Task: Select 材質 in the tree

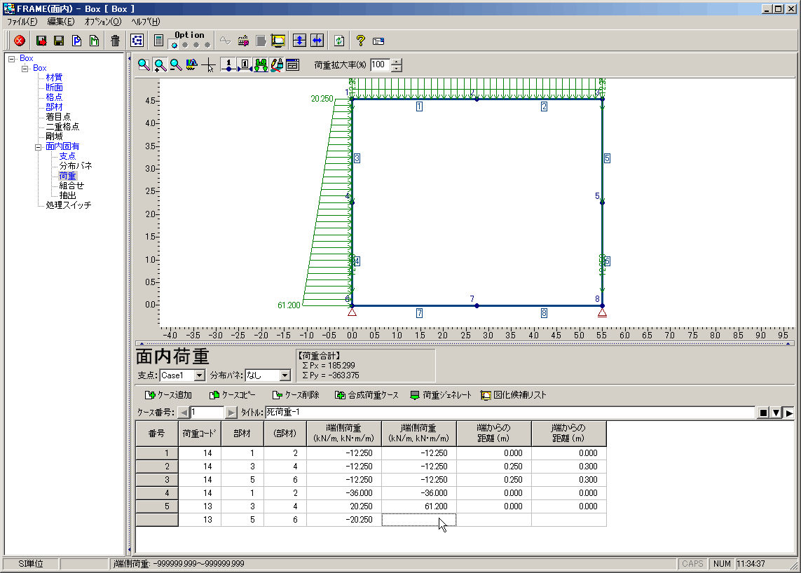Action: coord(54,78)
